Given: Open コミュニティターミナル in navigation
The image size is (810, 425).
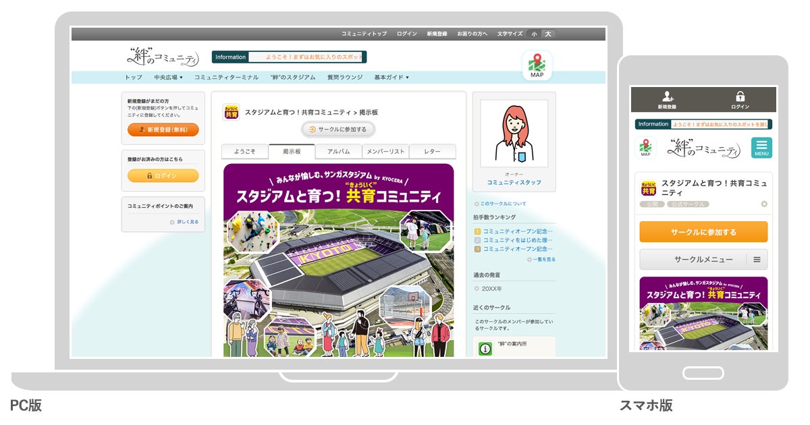Looking at the screenshot, I should (226, 78).
